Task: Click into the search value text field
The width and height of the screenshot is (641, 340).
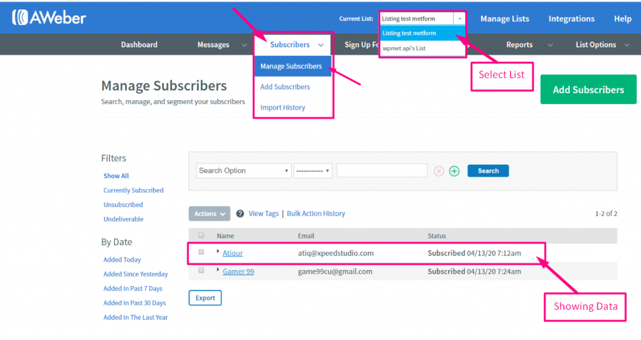Action: [x=382, y=170]
